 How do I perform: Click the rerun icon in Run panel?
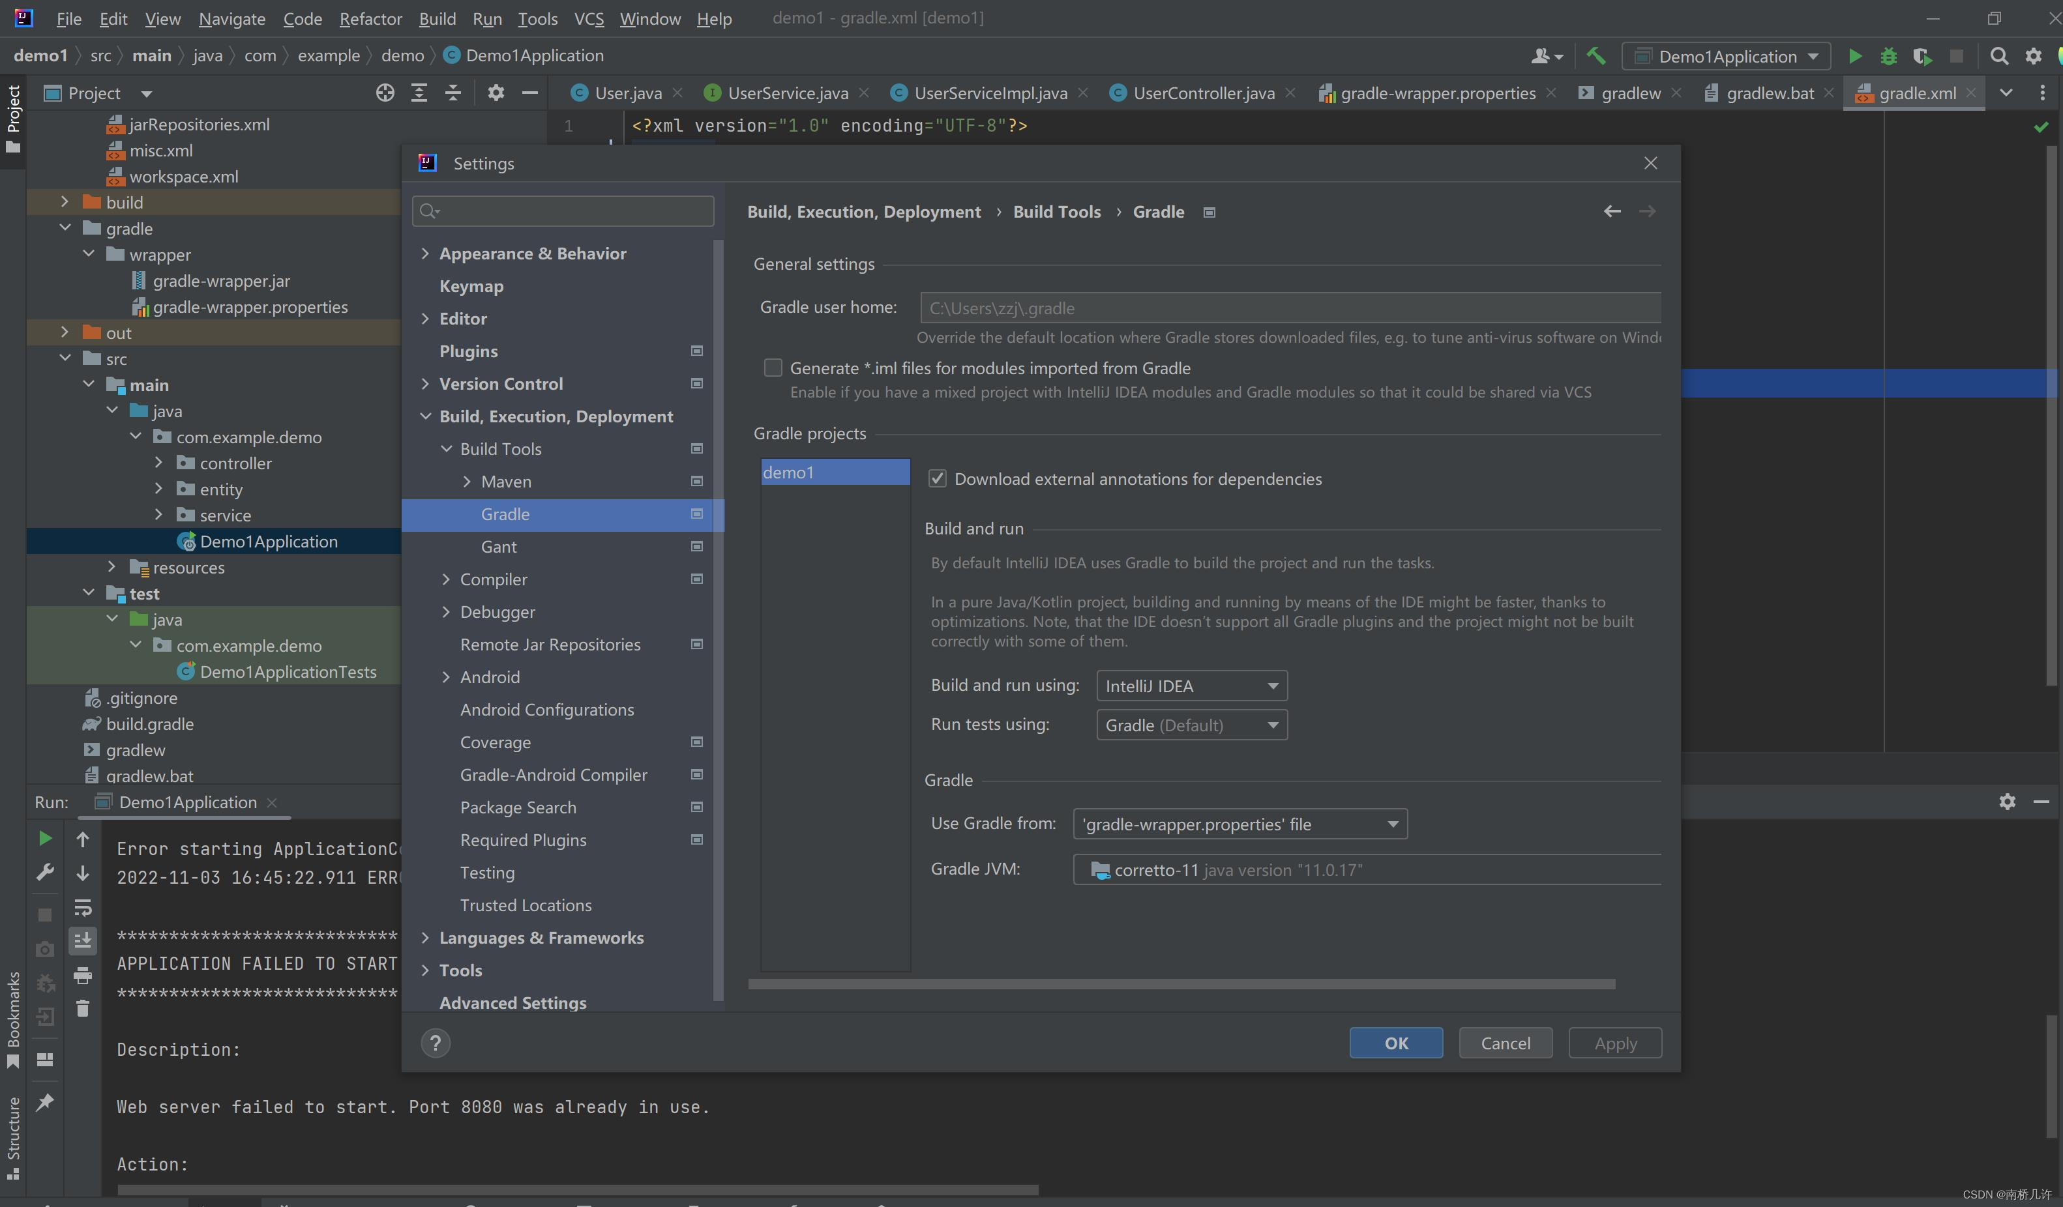click(45, 839)
